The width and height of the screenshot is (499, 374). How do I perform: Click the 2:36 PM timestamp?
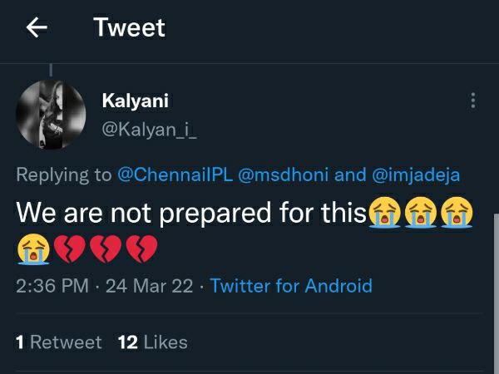(52, 286)
